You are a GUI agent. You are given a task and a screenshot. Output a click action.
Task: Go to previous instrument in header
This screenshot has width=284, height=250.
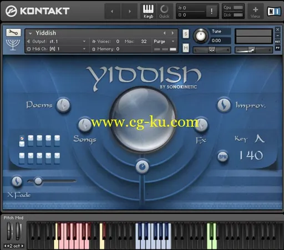[x=112, y=11]
